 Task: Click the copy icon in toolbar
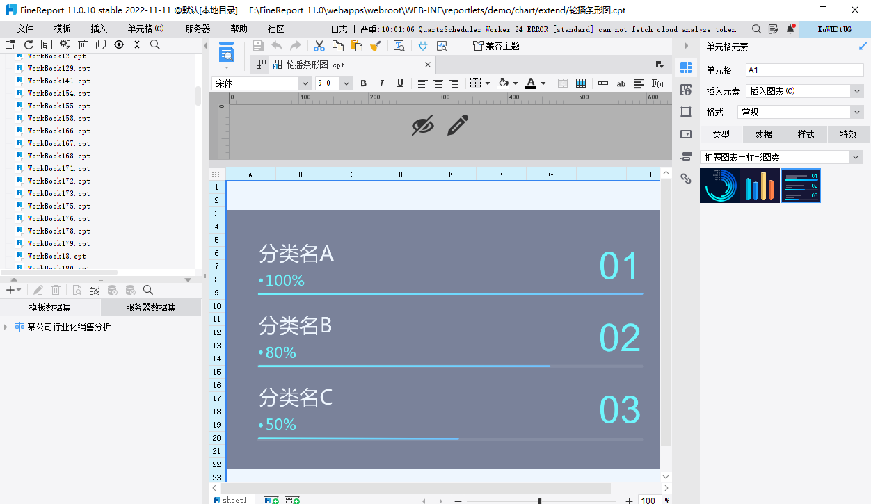pyautogui.click(x=338, y=46)
